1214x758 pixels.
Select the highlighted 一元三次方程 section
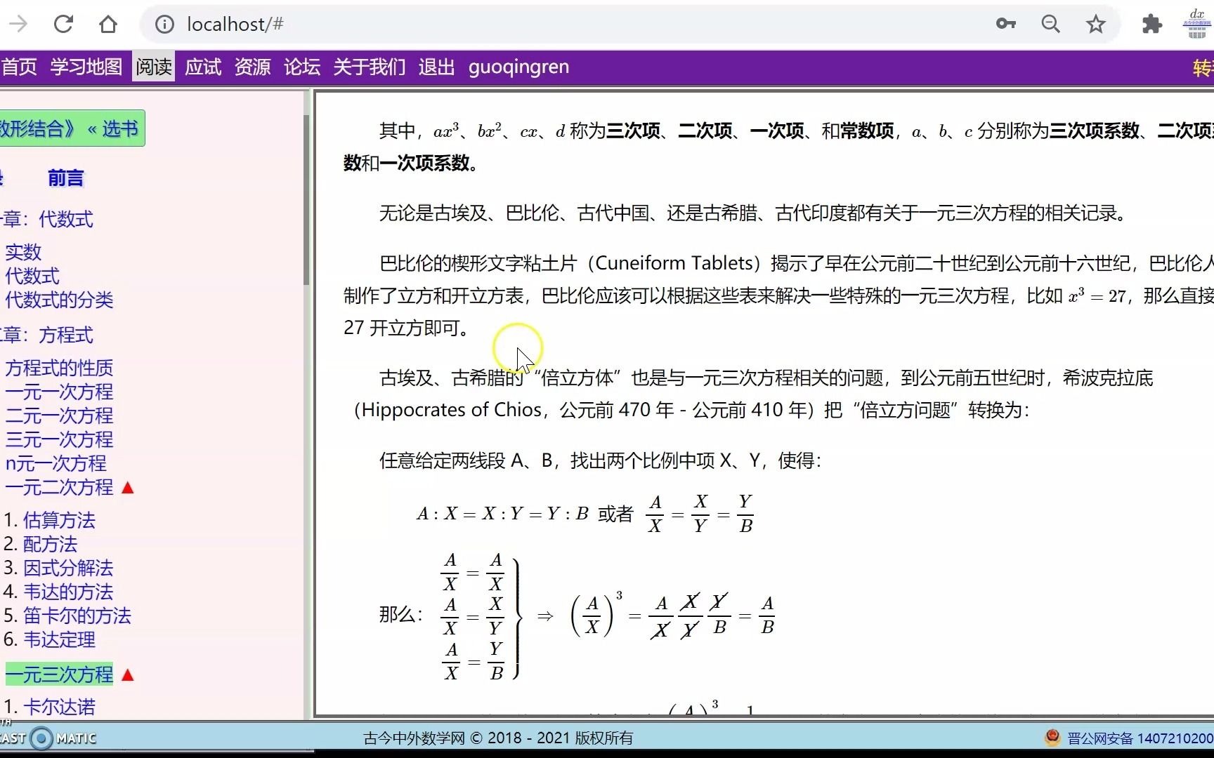60,674
